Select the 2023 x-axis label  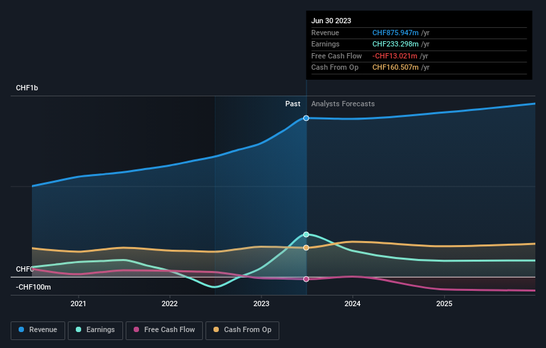click(261, 304)
